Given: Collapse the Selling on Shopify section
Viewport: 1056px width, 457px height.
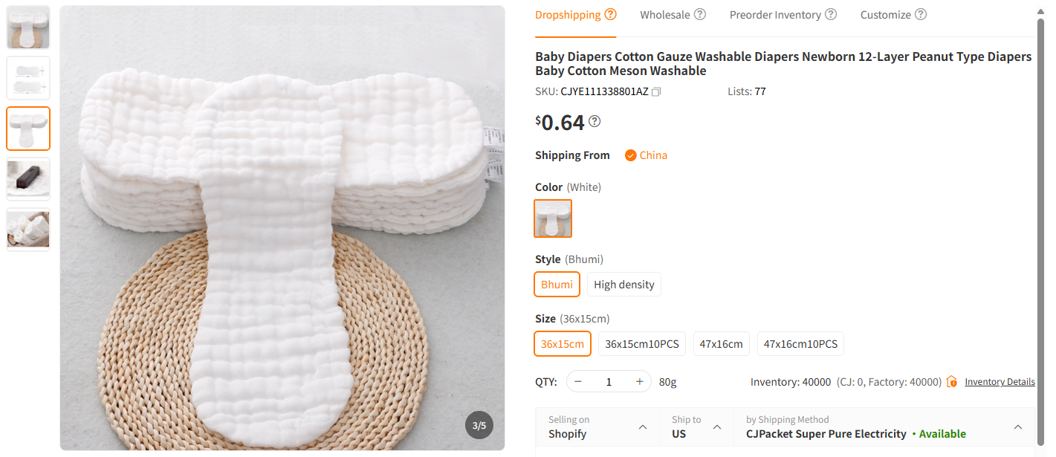Looking at the screenshot, I should click(x=642, y=427).
